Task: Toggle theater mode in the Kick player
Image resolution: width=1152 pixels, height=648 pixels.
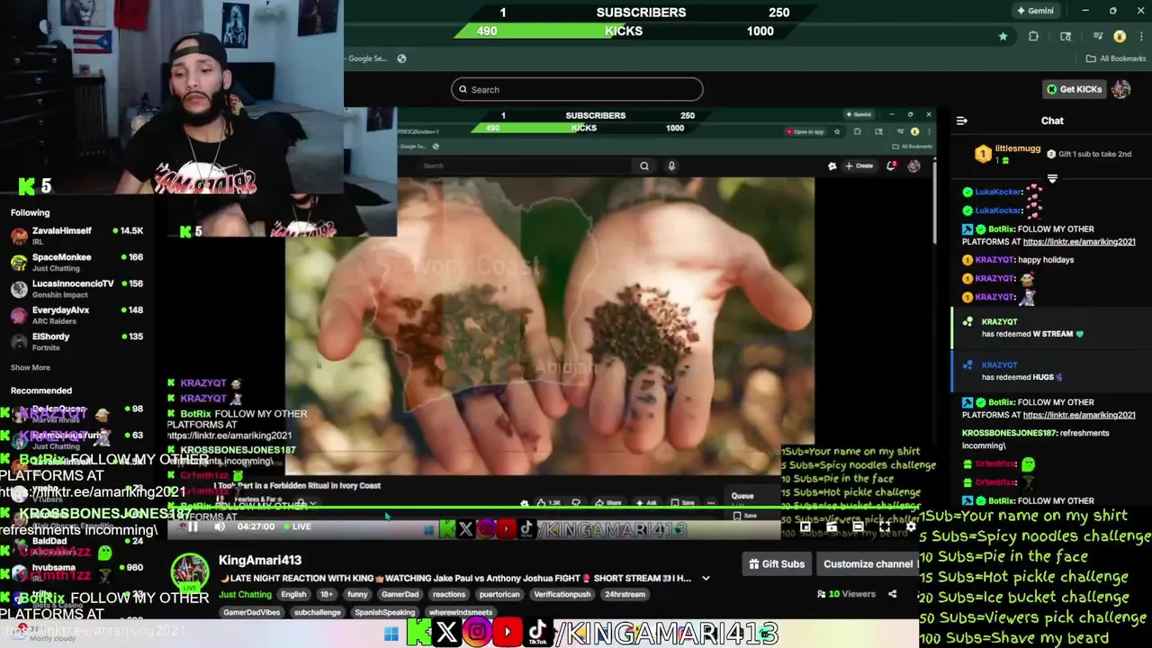Action: click(858, 526)
